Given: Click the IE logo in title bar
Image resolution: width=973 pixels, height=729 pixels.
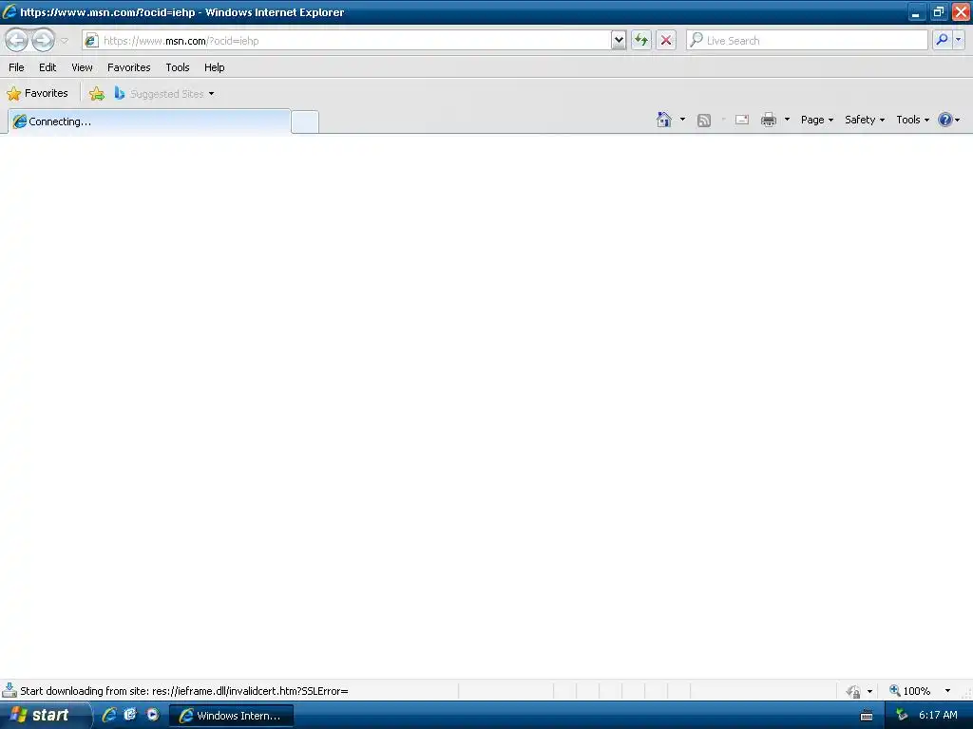Looking at the screenshot, I should point(10,11).
